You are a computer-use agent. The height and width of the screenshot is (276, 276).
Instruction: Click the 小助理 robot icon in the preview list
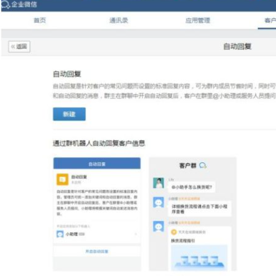[x=60, y=234]
